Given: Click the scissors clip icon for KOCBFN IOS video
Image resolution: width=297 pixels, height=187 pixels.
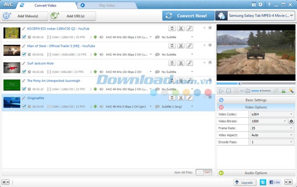Looking at the screenshot, I should [x=181, y=29].
